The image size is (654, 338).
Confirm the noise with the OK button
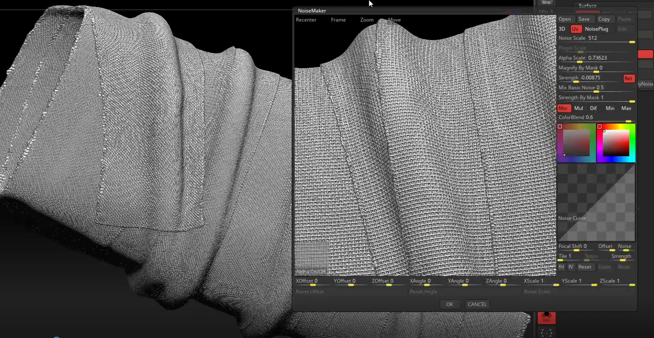[x=449, y=304]
